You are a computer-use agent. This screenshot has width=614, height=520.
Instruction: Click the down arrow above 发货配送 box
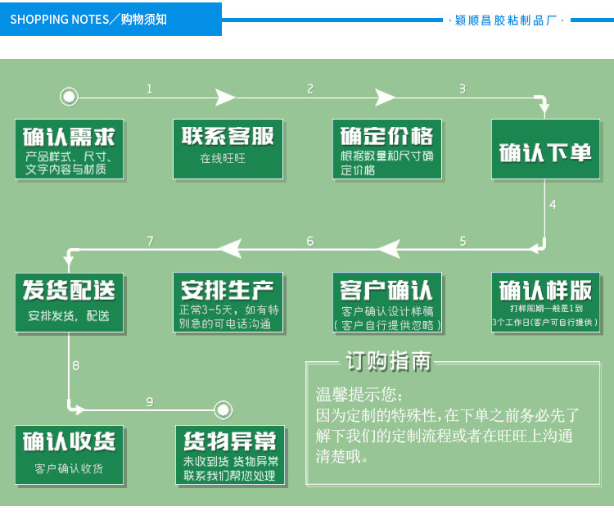point(69,259)
